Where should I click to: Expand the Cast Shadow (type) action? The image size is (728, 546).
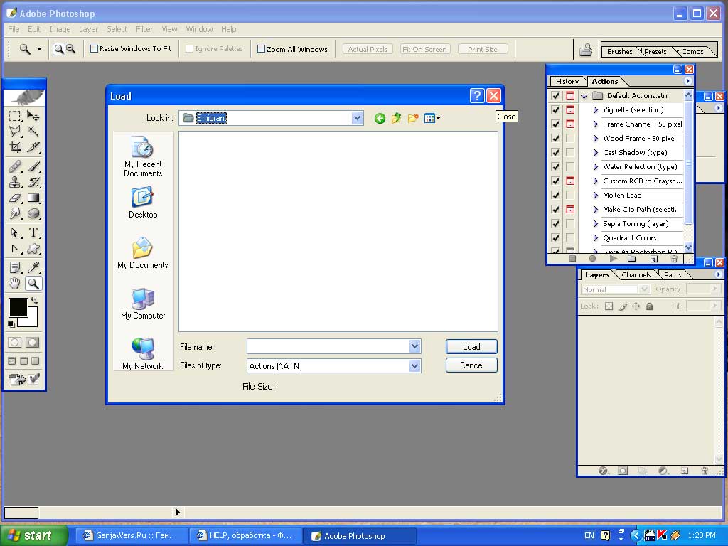(596, 152)
